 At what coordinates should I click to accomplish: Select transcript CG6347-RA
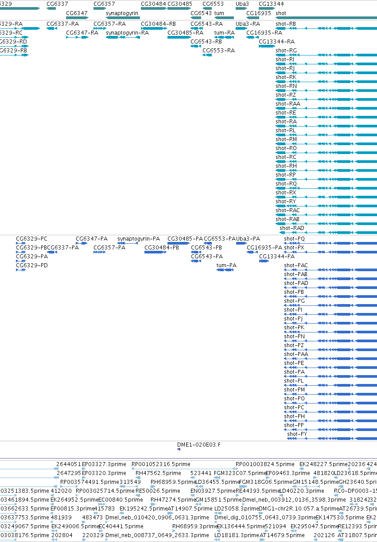[x=82, y=32]
